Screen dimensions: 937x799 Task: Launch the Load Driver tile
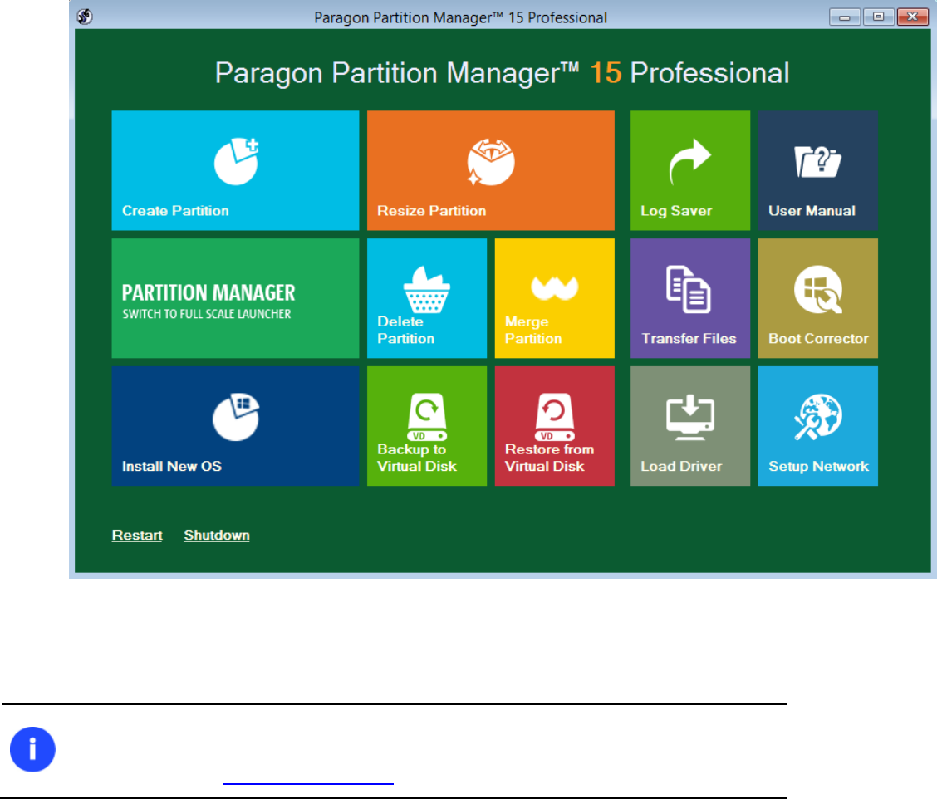pyautogui.click(x=690, y=426)
